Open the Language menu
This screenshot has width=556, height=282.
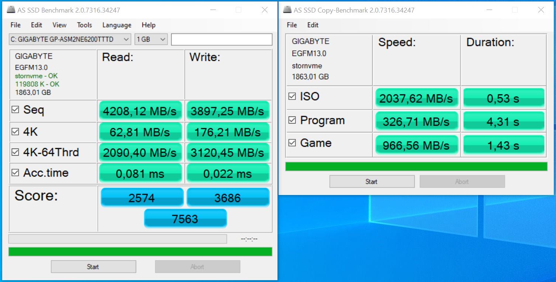(117, 25)
